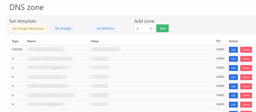This screenshot has height=112, width=256.
Task: Delete the first A record below CNAME
Action: [x=246, y=59]
